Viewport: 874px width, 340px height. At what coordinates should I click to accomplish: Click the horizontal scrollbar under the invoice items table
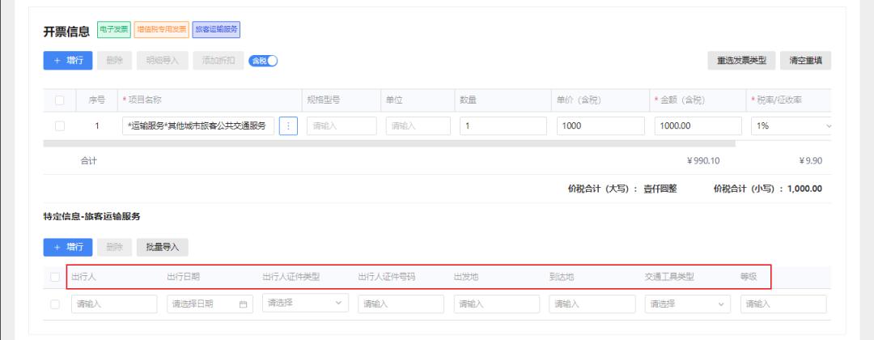click(389, 144)
